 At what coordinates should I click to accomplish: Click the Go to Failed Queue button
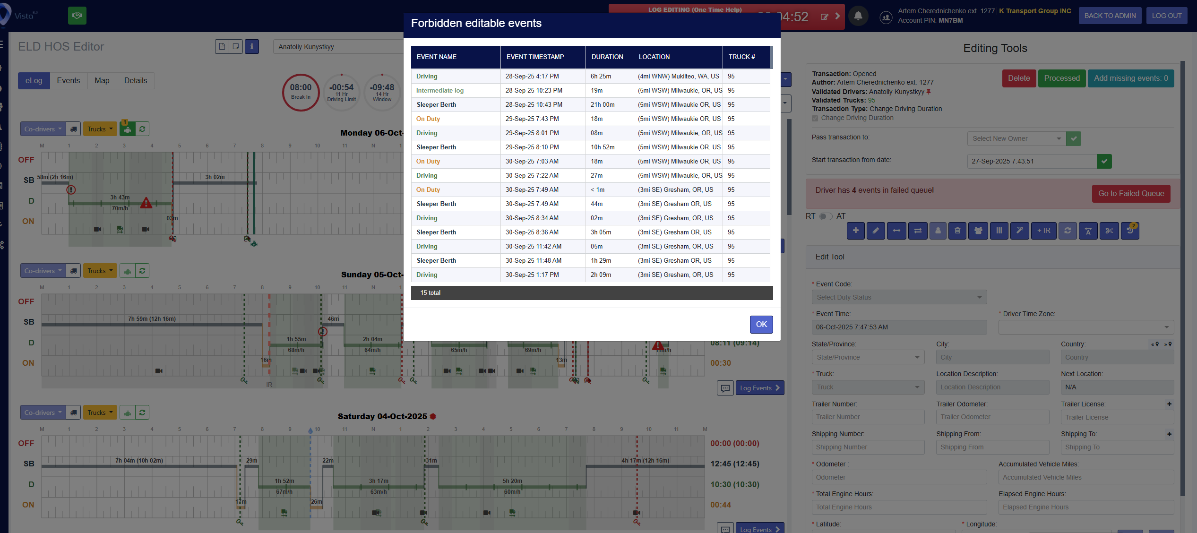click(x=1131, y=194)
